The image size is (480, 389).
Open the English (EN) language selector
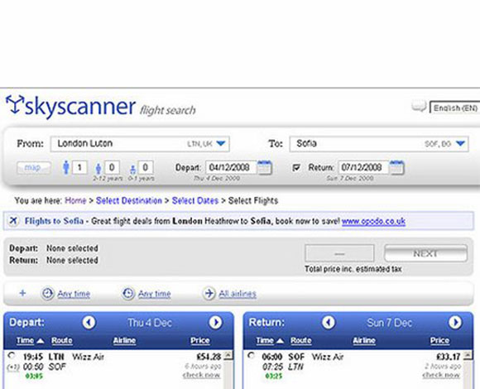click(455, 108)
